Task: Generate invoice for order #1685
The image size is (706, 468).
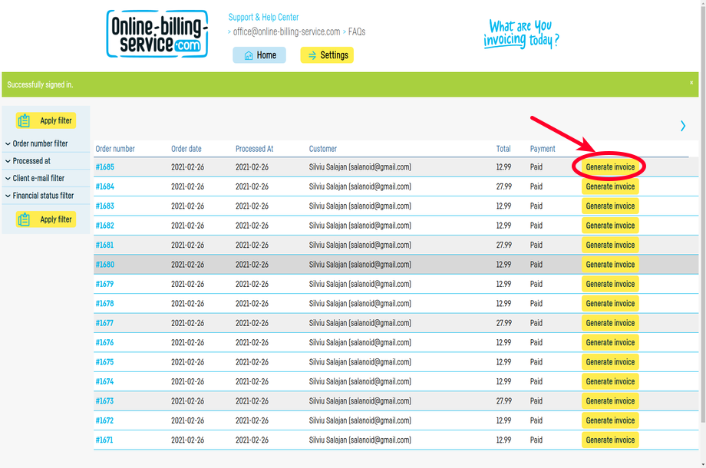Action: (610, 167)
